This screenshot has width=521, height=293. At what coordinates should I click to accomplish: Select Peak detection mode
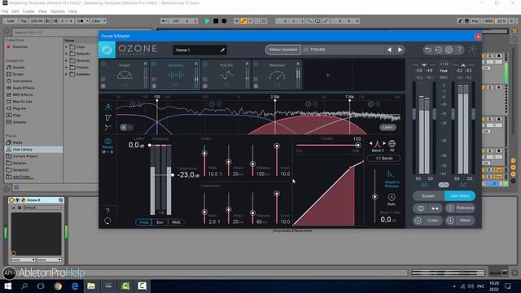pyautogui.click(x=143, y=222)
